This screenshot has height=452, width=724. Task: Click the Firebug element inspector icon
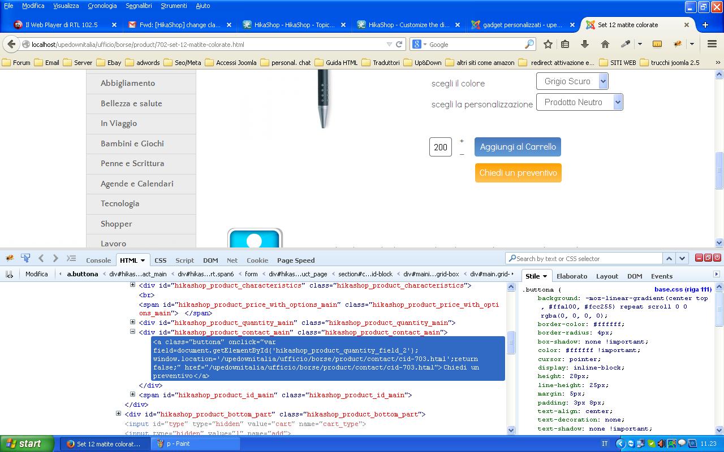click(25, 258)
